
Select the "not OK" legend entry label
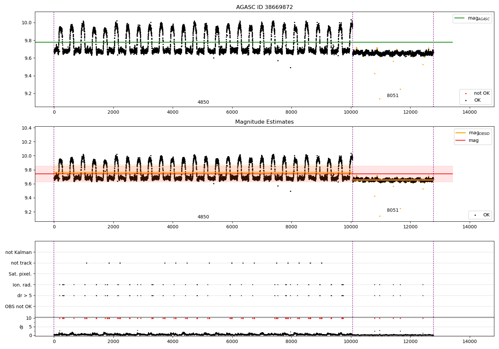pos(482,93)
